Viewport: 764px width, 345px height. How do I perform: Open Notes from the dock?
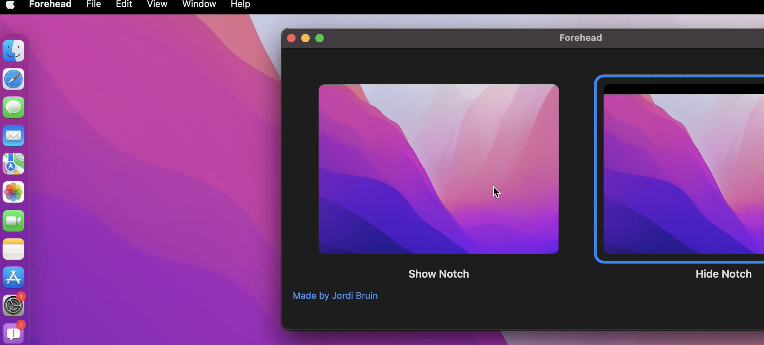pos(13,249)
